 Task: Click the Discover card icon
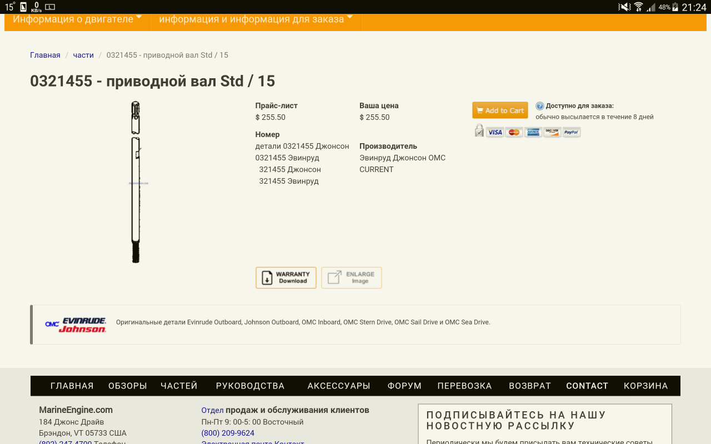(x=552, y=132)
